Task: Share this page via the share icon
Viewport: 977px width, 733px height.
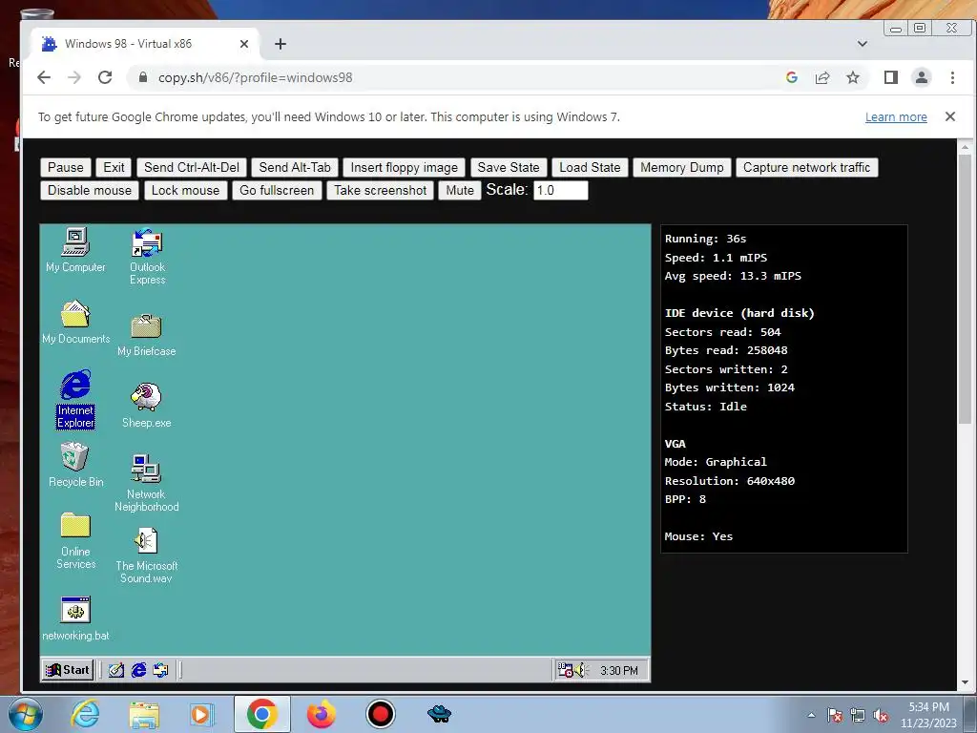Action: click(x=822, y=77)
